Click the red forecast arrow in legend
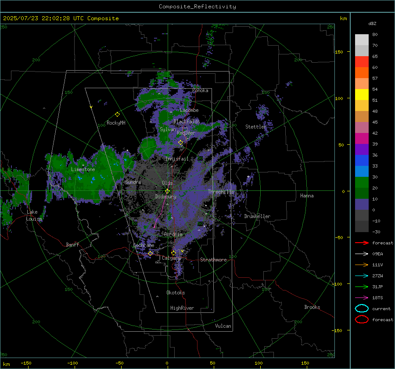 pos(362,243)
